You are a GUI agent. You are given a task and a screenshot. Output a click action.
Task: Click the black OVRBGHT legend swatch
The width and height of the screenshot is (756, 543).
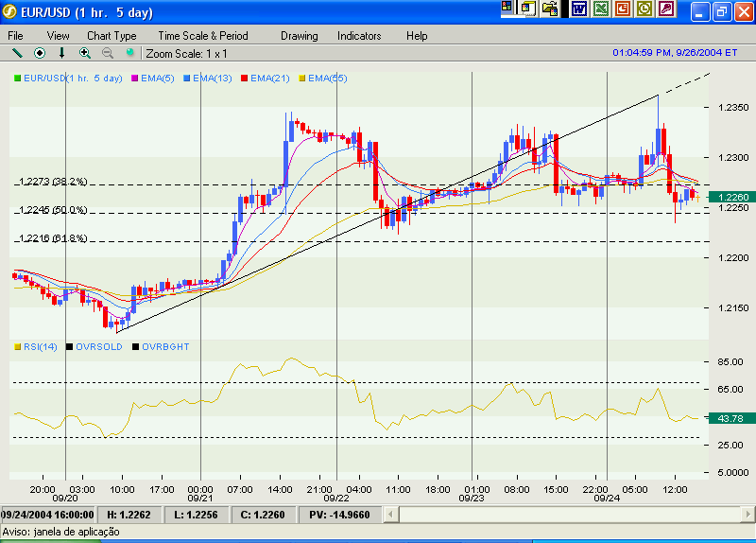[x=135, y=347]
